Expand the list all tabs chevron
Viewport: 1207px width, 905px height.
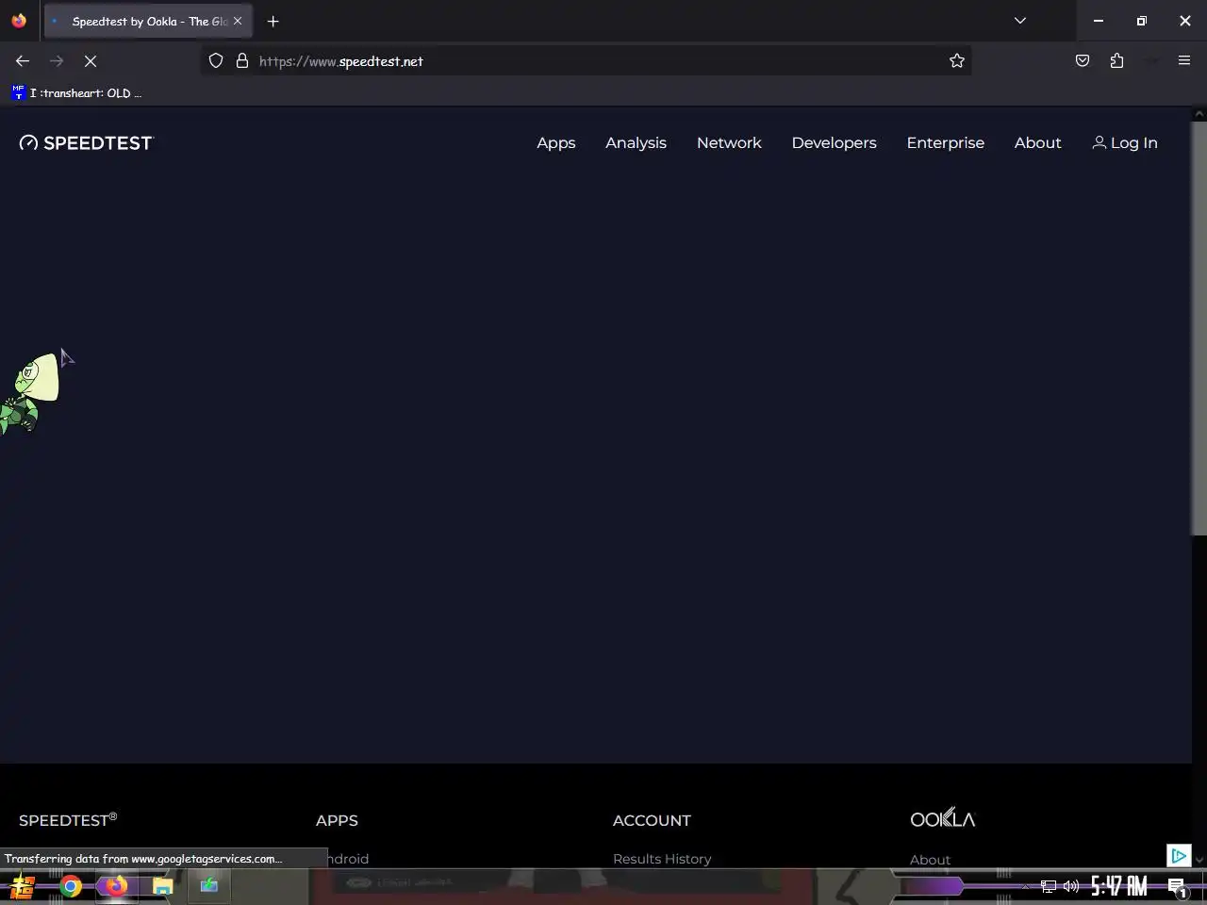tap(1020, 21)
